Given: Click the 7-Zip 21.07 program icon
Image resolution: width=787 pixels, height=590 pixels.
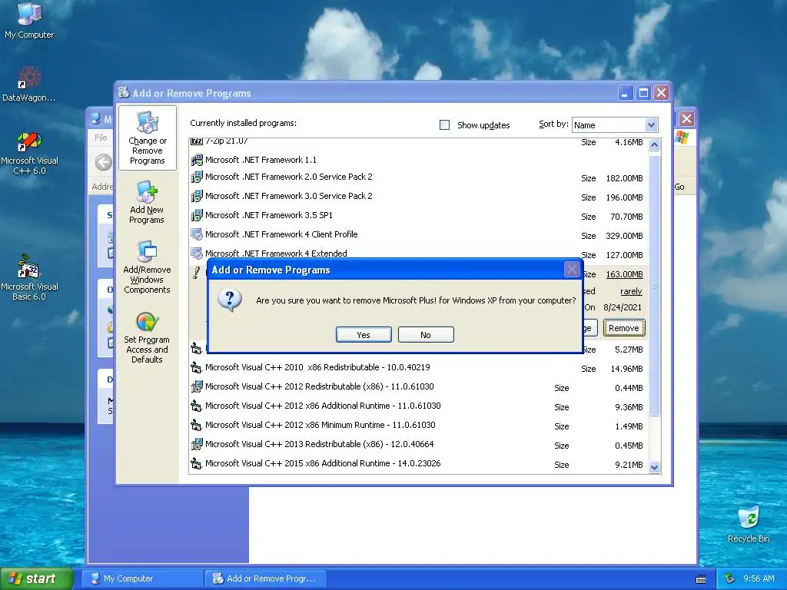Looking at the screenshot, I should [197, 141].
